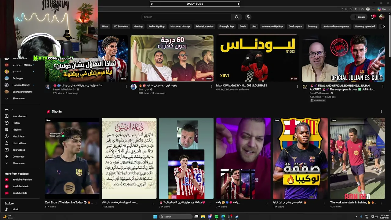Select the Goalkeepers category chip
Screen dimensions: 391x220
(295, 27)
